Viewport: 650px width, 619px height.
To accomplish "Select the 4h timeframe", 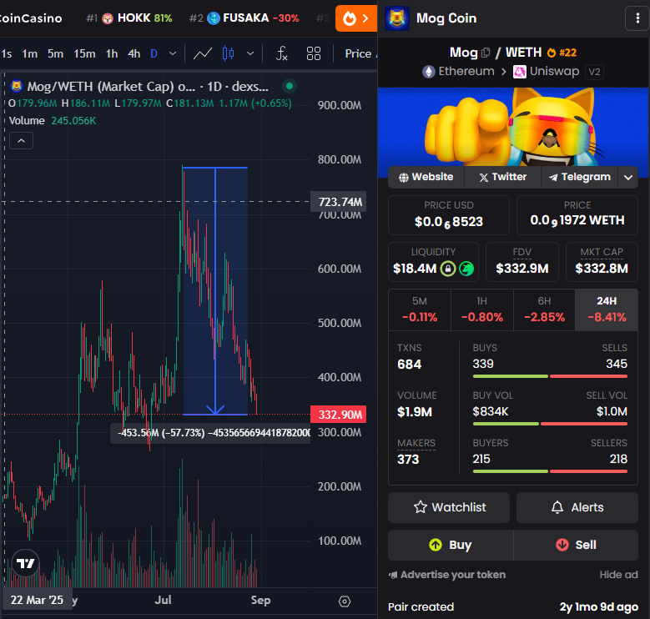I will (134, 54).
